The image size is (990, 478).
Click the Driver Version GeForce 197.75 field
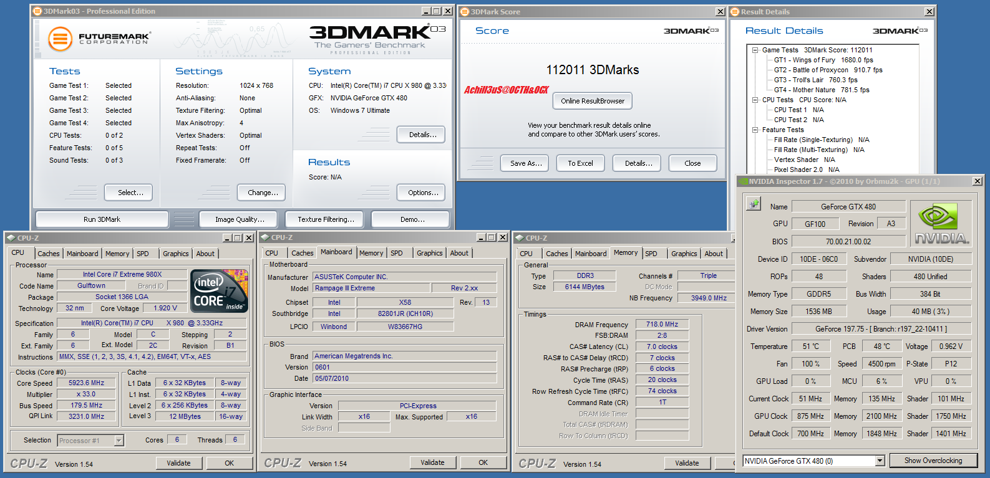point(881,328)
